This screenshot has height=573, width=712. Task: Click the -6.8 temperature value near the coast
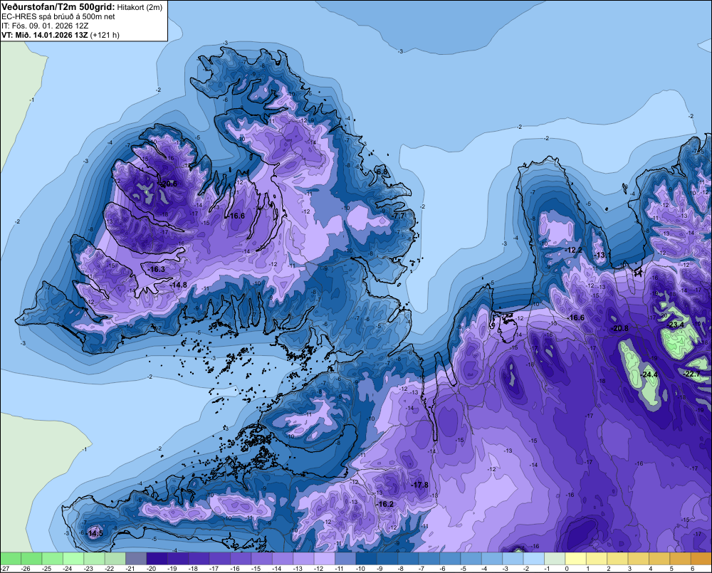(383, 172)
